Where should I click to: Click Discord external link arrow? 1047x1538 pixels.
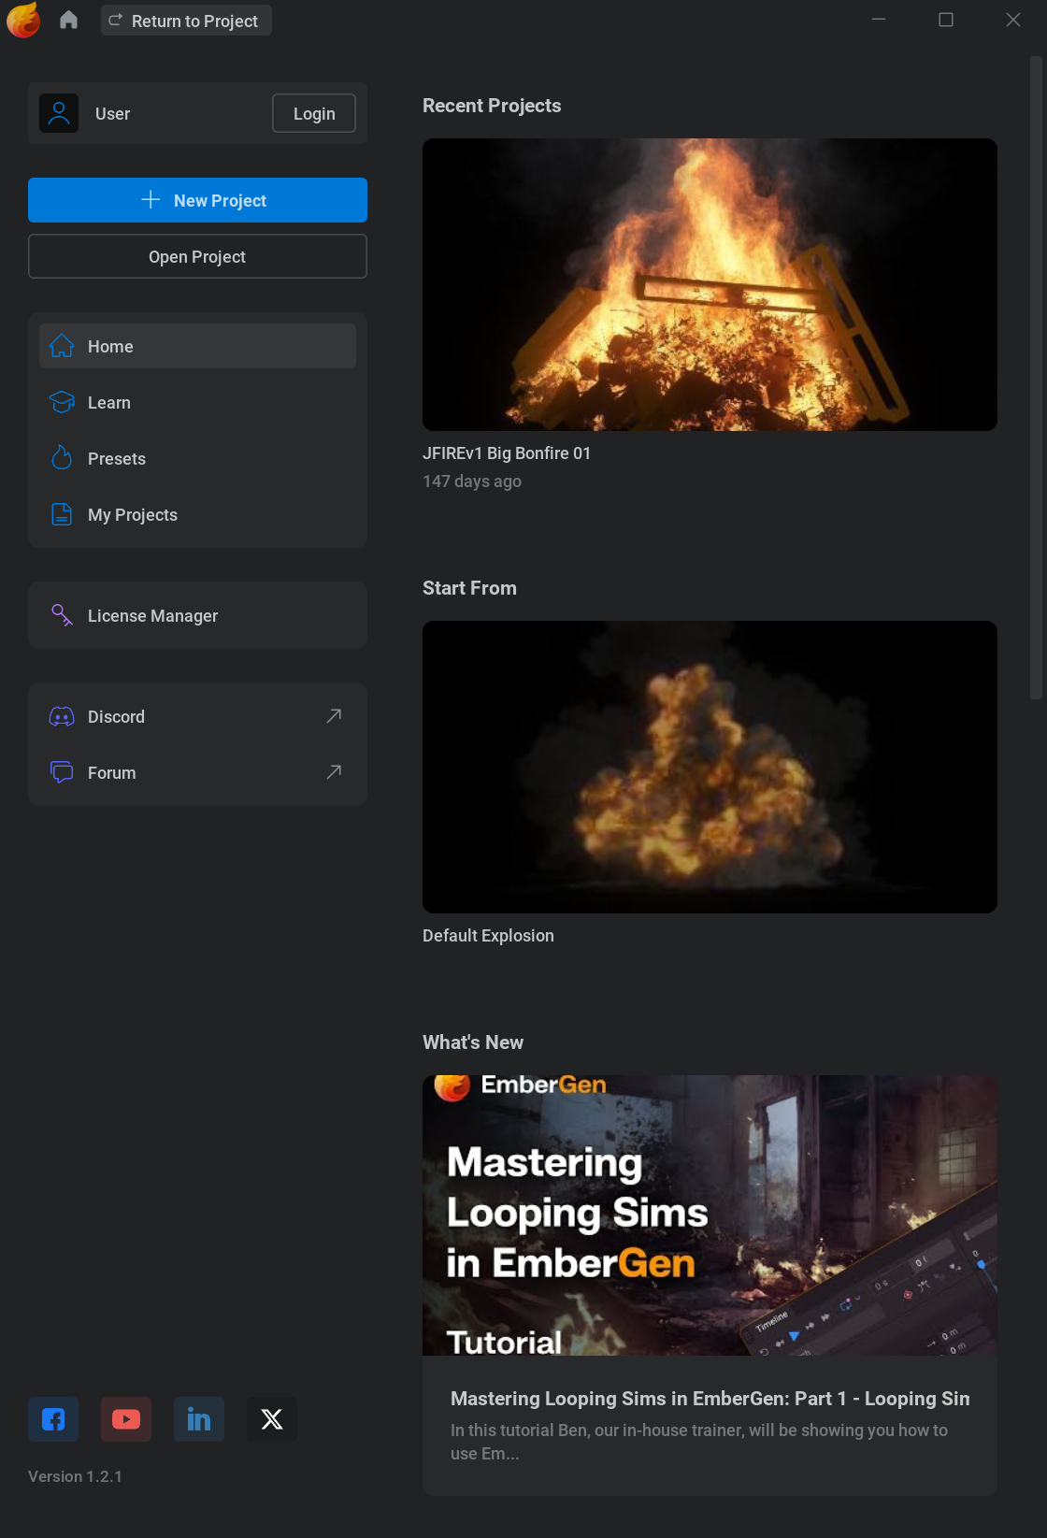[334, 716]
